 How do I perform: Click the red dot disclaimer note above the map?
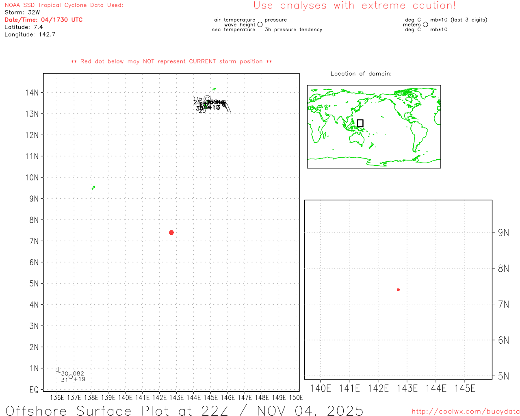coord(171,61)
